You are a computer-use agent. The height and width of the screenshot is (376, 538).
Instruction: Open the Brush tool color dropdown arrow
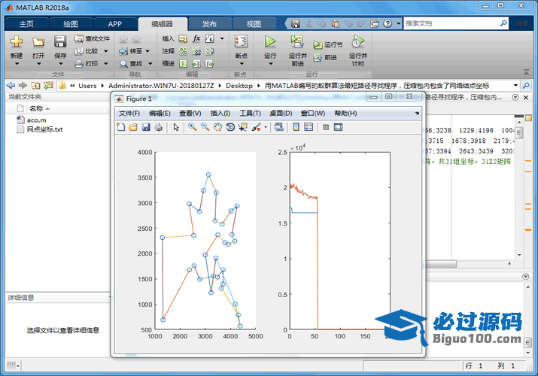click(266, 127)
